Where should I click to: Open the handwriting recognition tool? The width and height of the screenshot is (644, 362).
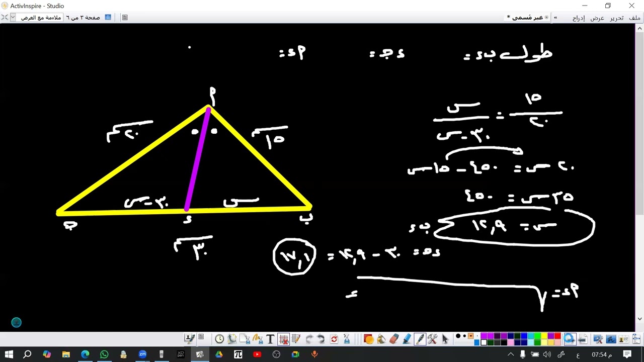pyautogui.click(x=611, y=339)
